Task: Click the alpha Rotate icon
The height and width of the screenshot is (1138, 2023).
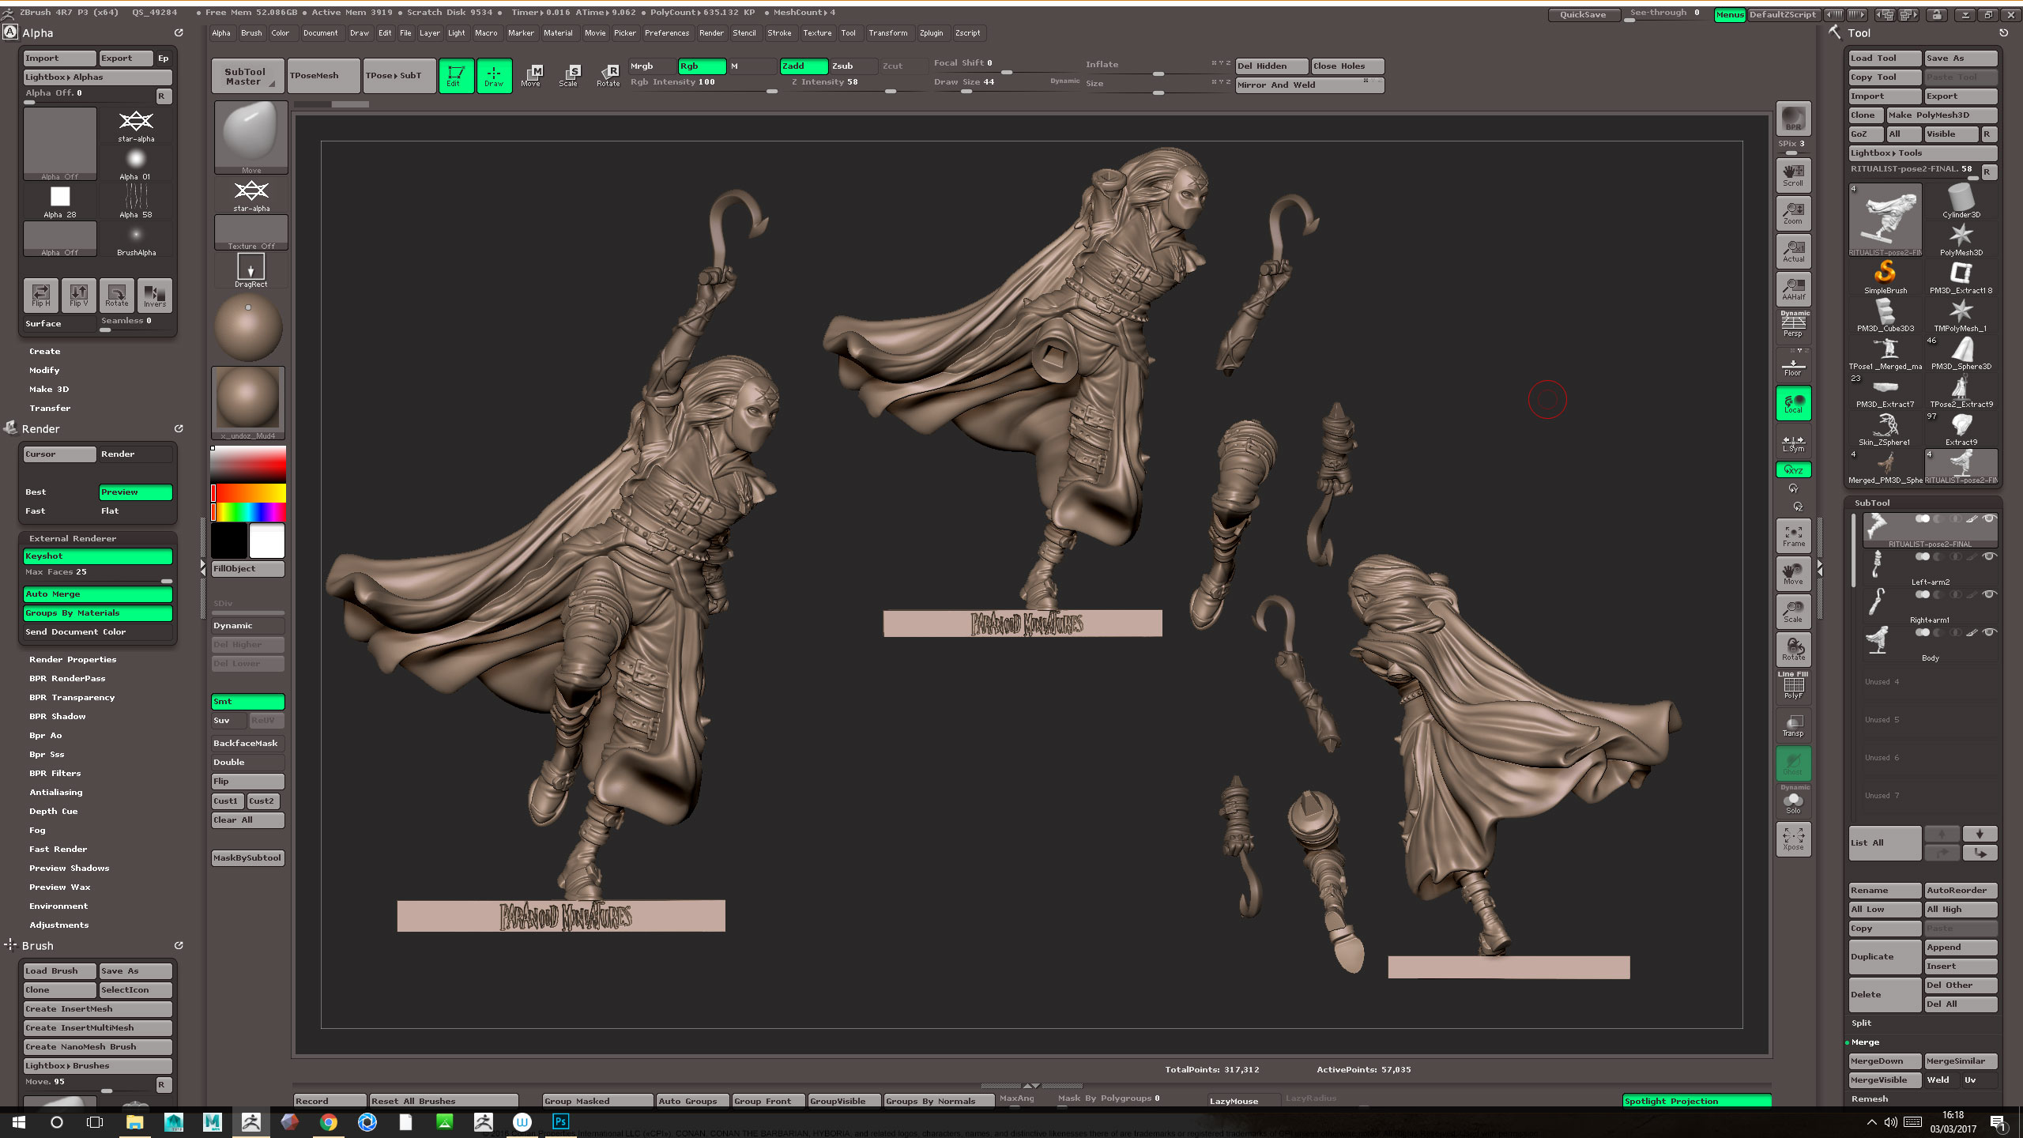Action: click(117, 295)
